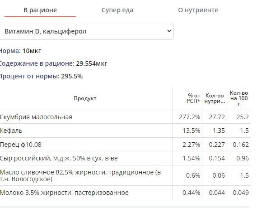Viewport: 257px width, 208px height.
Task: Click the 25.2 per-100g value cell
Action: point(243,117)
